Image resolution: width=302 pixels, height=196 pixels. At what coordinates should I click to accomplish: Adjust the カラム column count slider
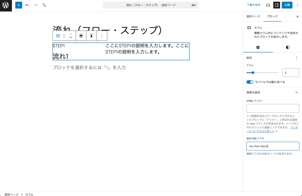pos(253,72)
